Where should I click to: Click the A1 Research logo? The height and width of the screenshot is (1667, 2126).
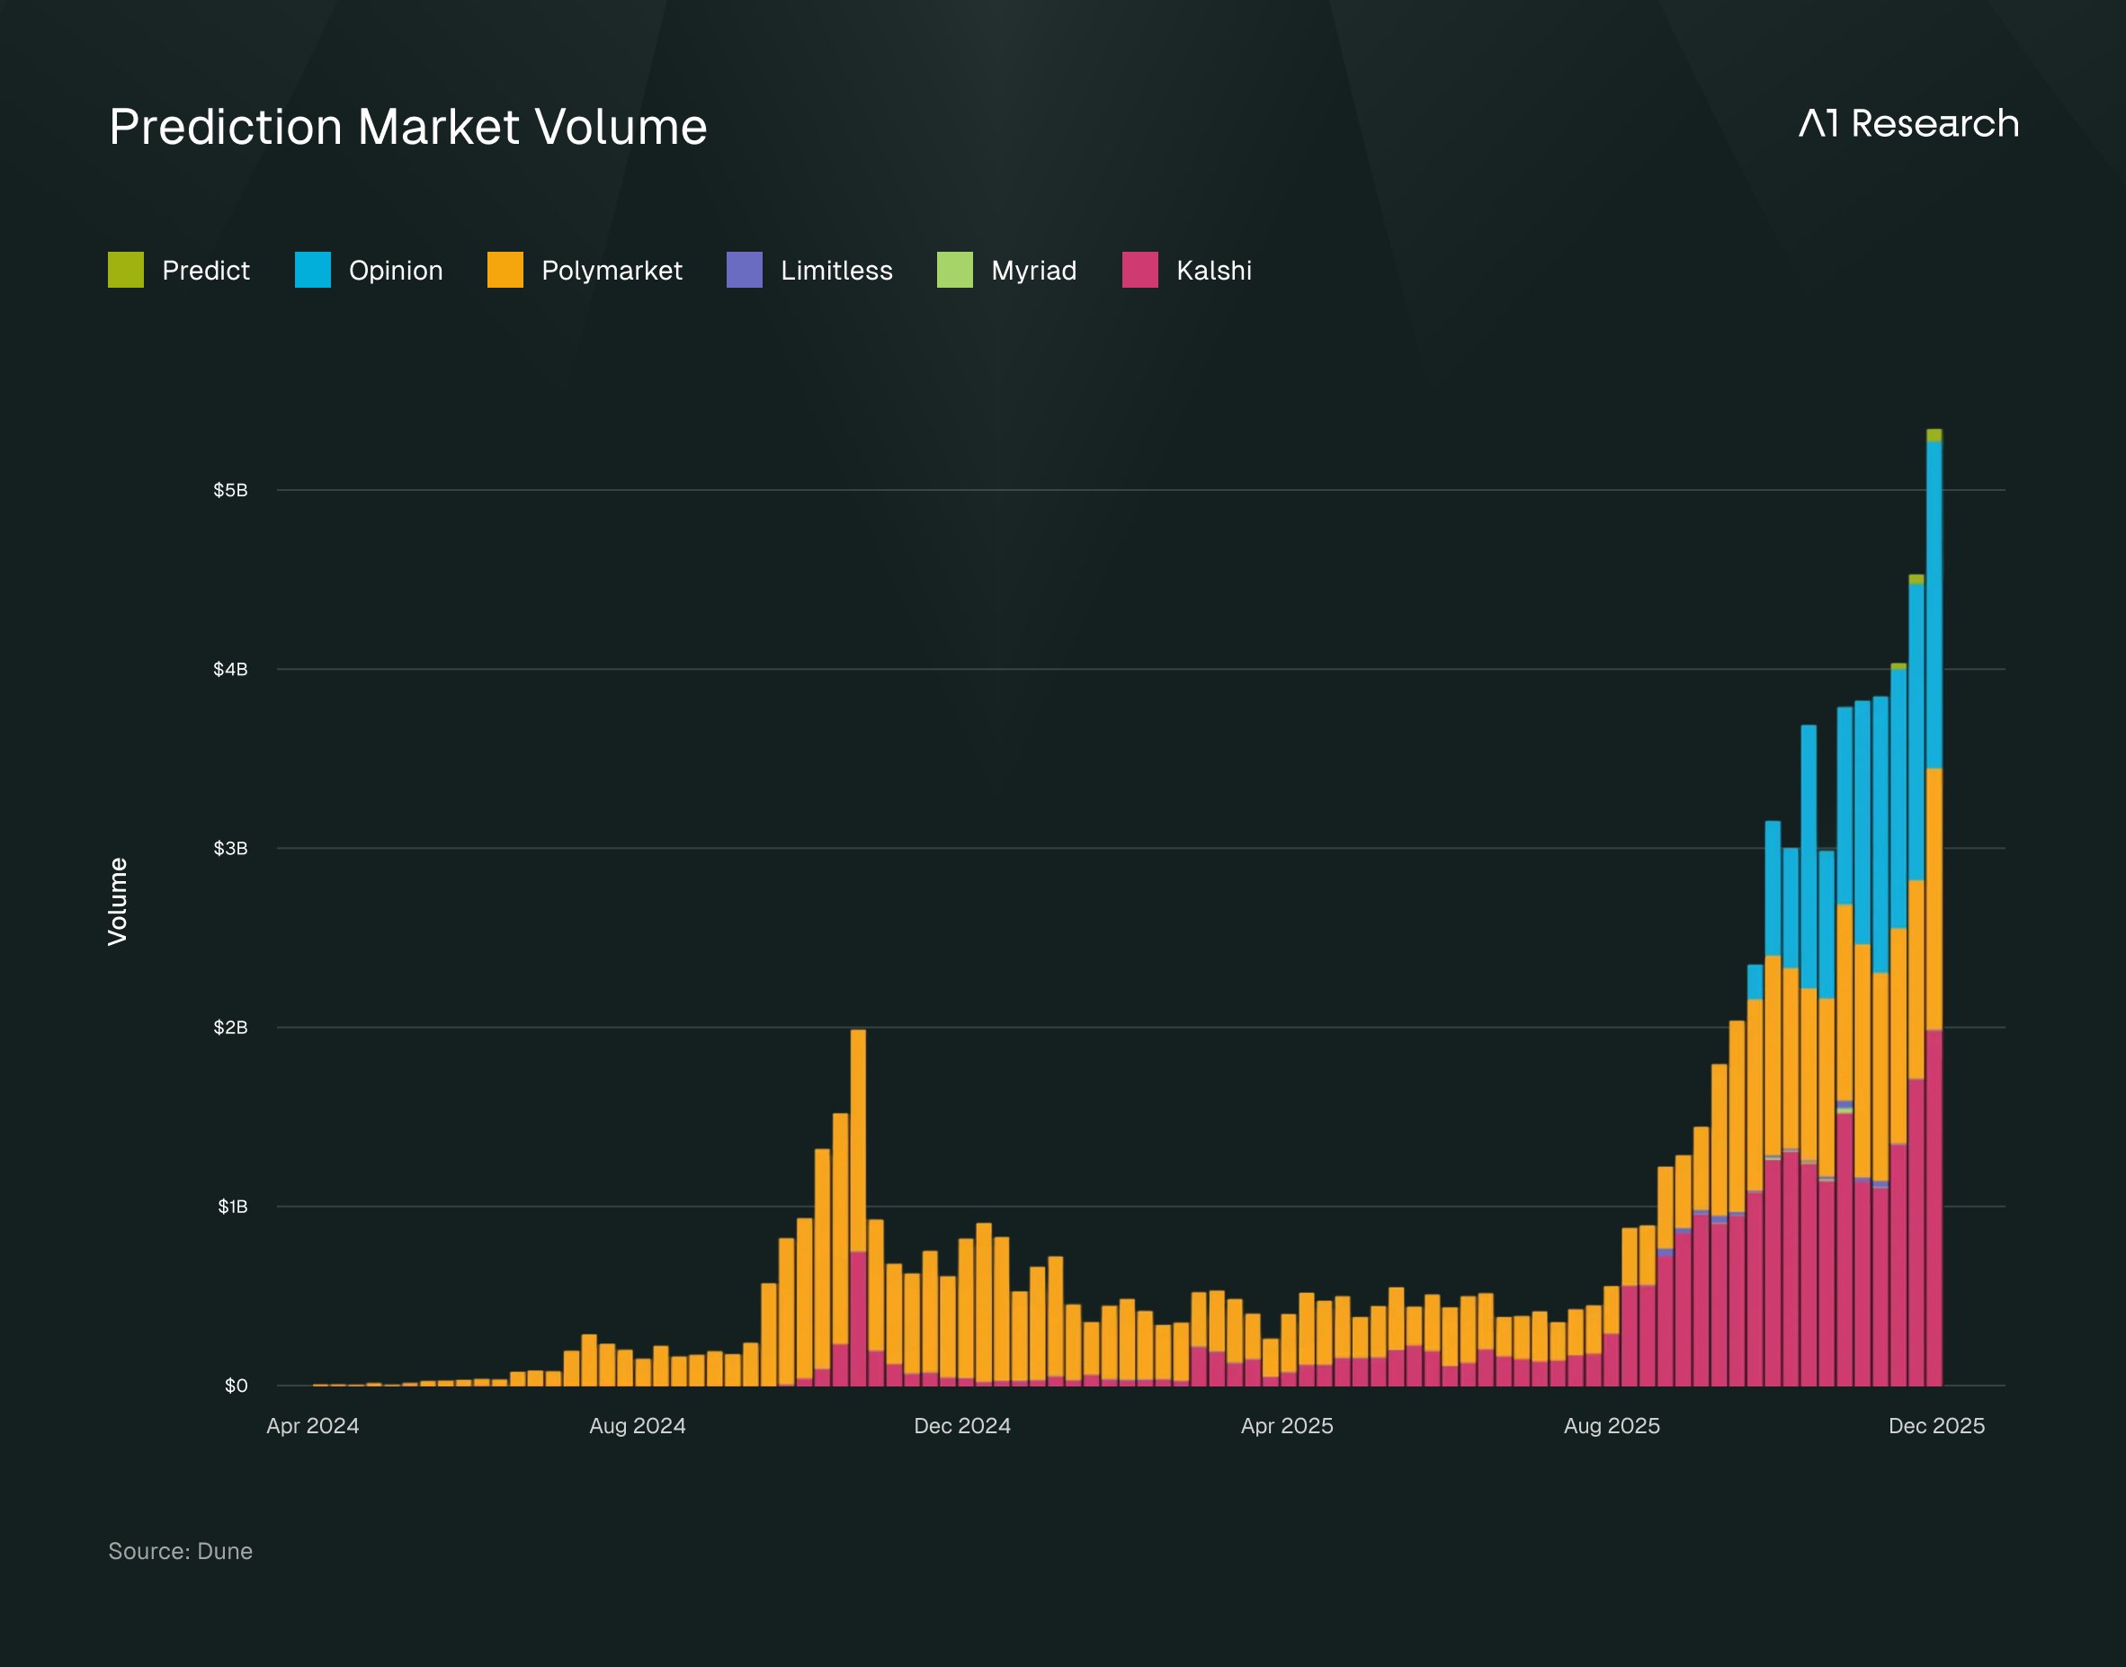coord(1909,124)
